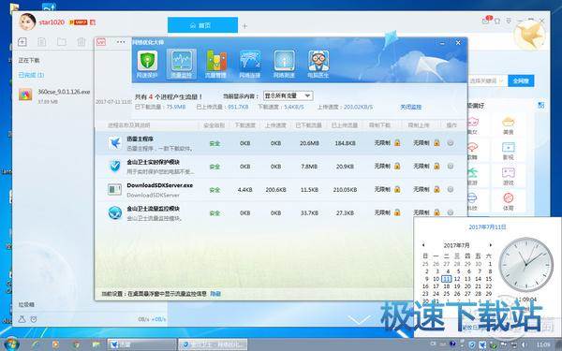Switch to 首页 tab in Xunlei

(202, 25)
